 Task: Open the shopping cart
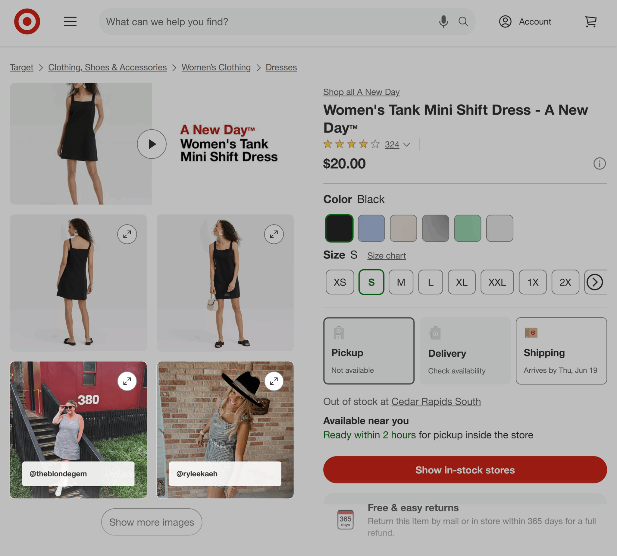click(x=590, y=21)
